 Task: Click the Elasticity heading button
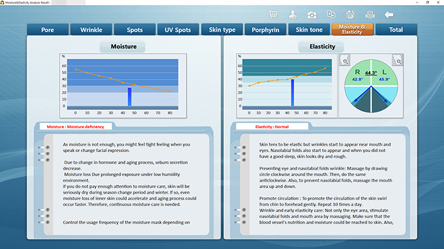point(322,47)
